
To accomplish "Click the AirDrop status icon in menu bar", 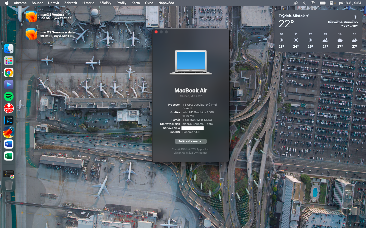I will (x=296, y=3).
